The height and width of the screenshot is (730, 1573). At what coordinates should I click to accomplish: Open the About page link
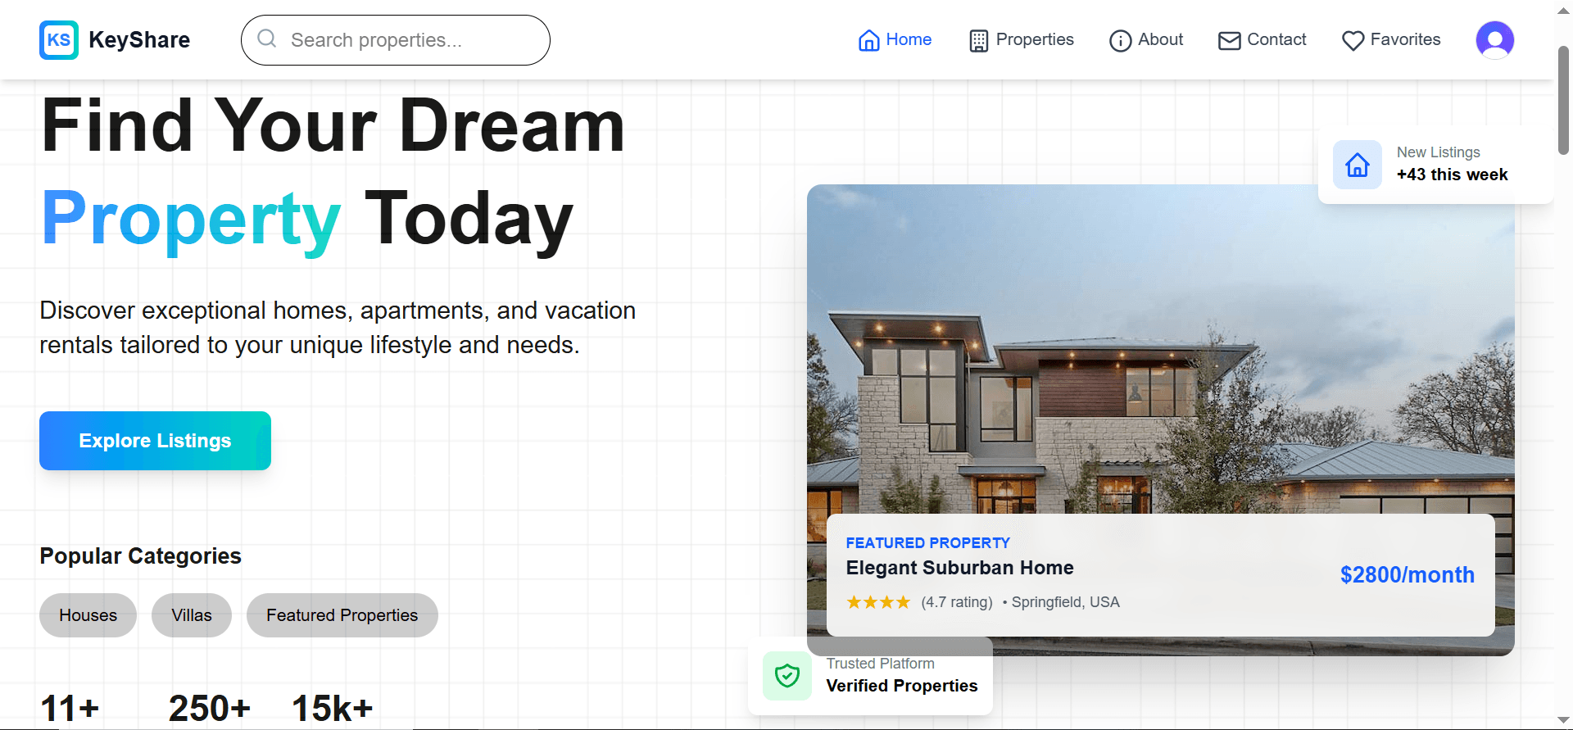pyautogui.click(x=1160, y=39)
